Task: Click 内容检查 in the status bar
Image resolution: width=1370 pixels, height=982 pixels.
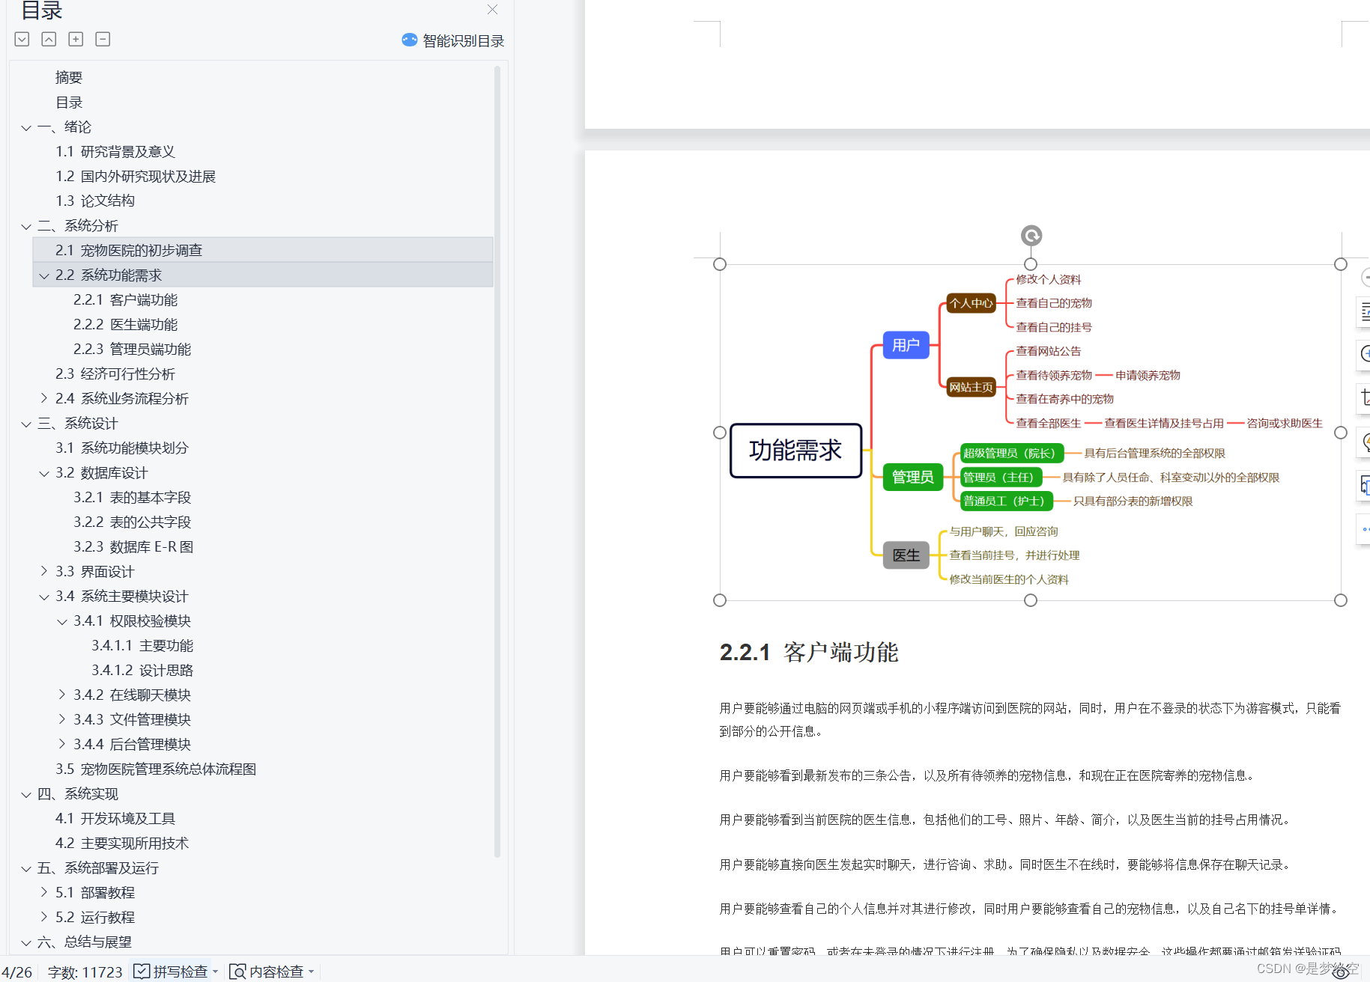Action: (x=267, y=972)
